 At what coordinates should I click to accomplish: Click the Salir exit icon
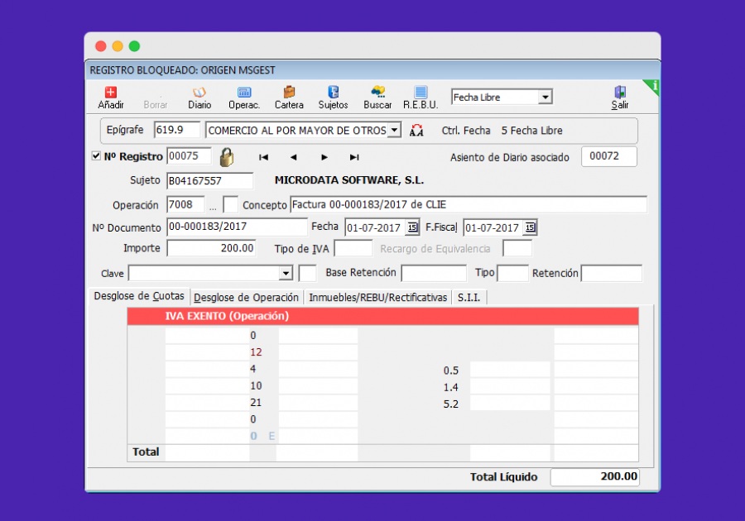coord(620,98)
